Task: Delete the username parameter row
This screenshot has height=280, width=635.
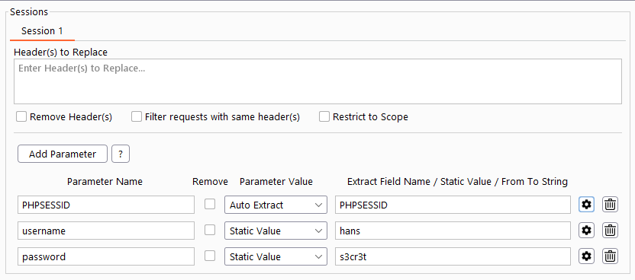Action: [x=611, y=231]
